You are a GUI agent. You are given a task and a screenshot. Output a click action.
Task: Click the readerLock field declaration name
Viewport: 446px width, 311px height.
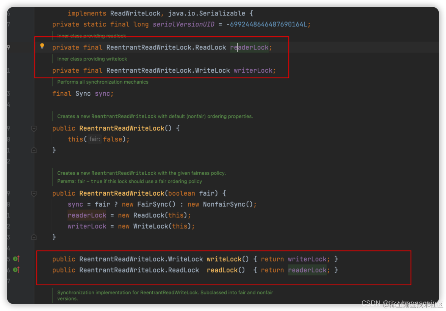[249, 47]
